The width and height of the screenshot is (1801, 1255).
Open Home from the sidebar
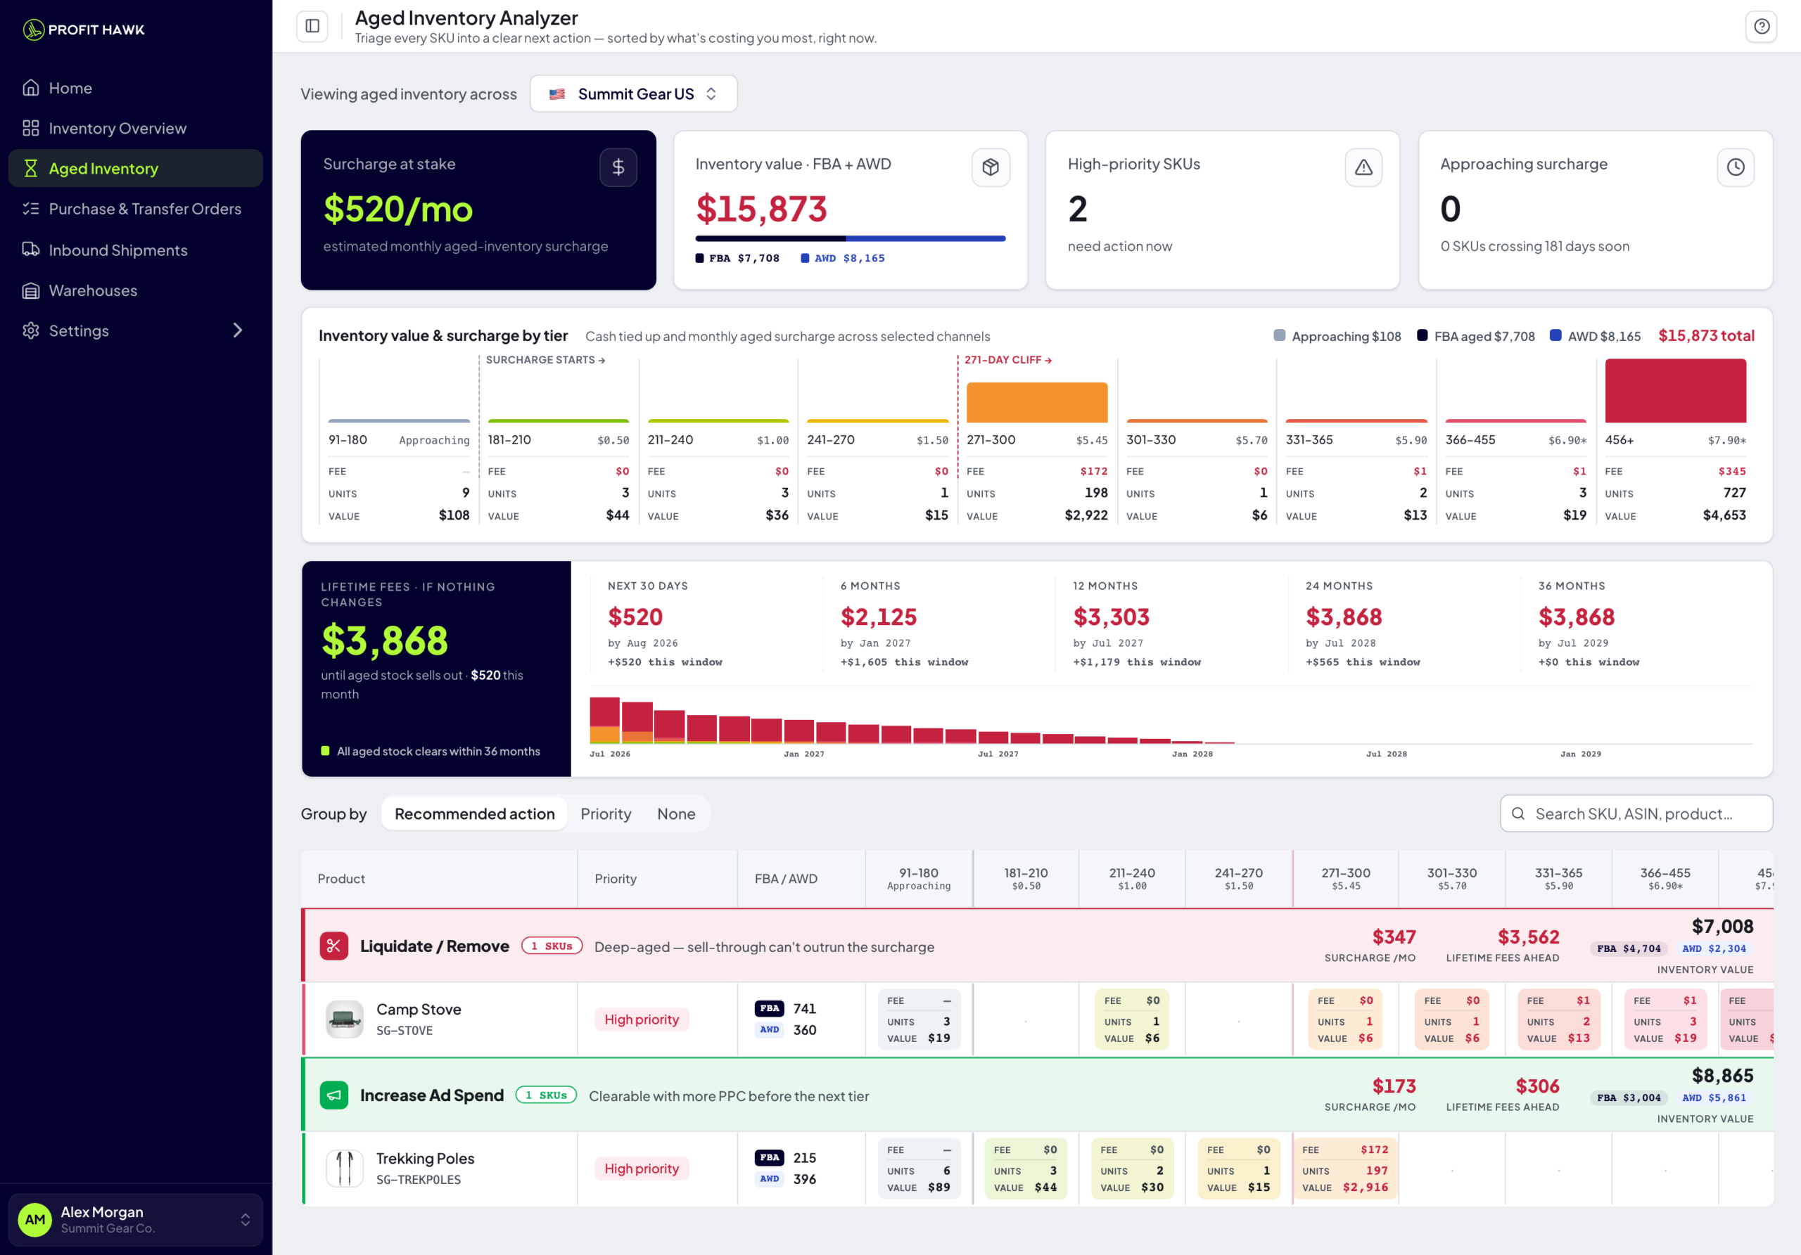click(x=135, y=88)
